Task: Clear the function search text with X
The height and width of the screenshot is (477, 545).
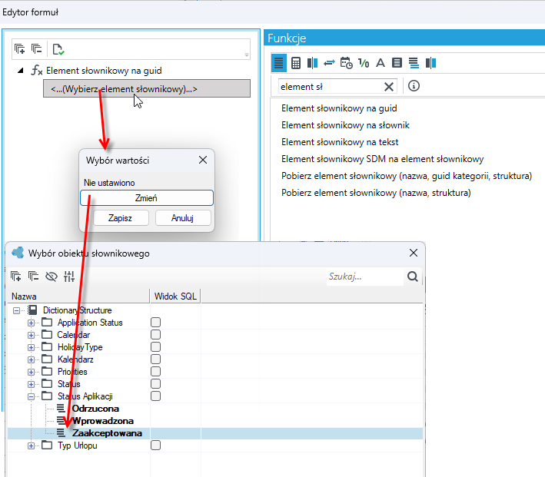Action: click(x=389, y=87)
